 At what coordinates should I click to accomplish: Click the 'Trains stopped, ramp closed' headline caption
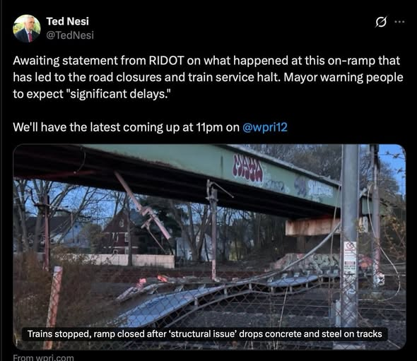coord(205,334)
